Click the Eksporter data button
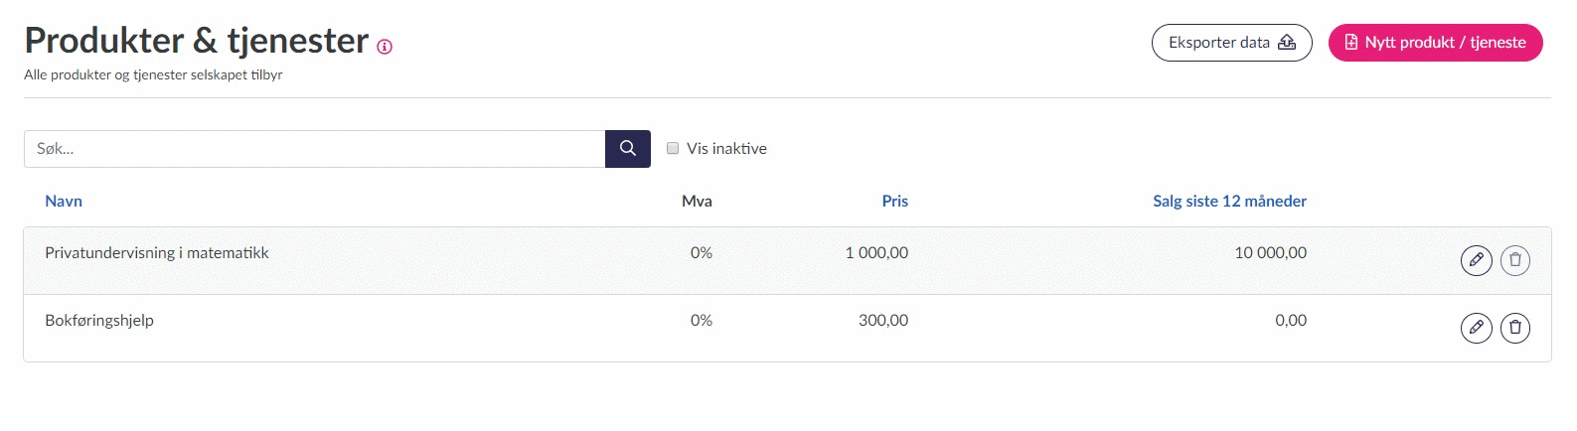Screen dimensions: 1577x431 (x=1231, y=43)
